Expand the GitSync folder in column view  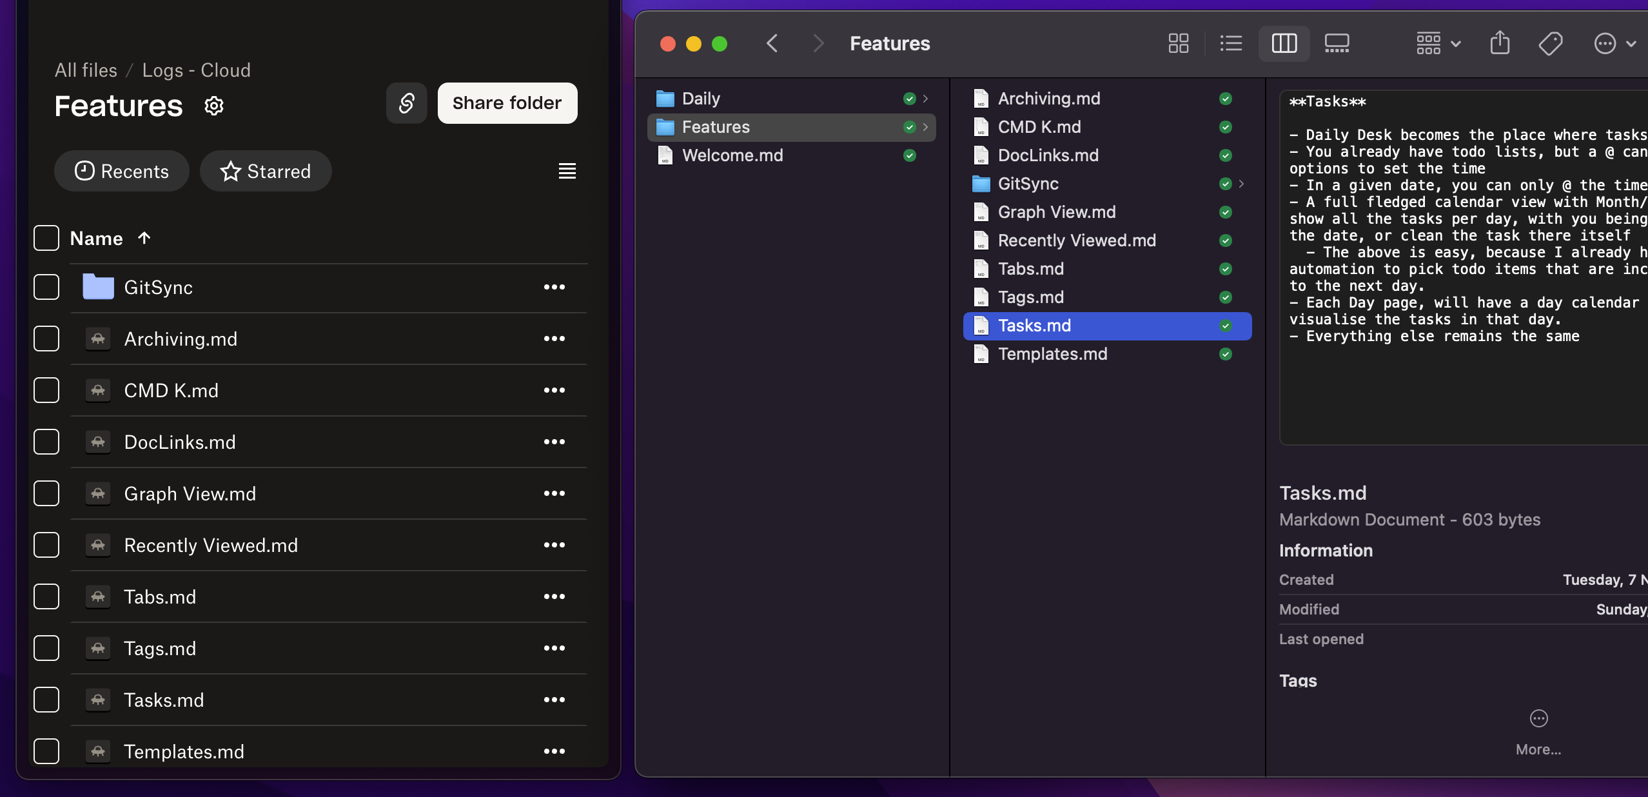[1241, 184]
